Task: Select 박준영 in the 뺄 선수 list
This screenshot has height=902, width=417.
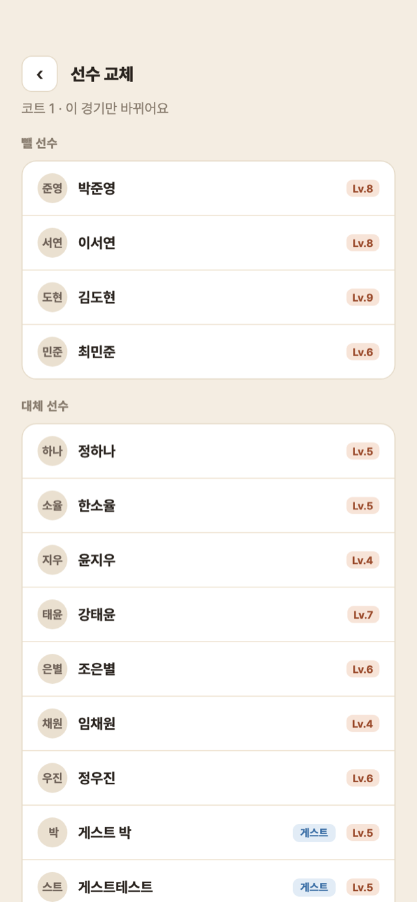Action: point(208,189)
